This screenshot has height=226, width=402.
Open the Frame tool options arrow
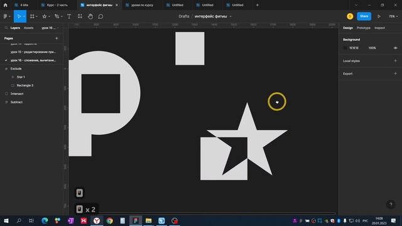[37, 16]
